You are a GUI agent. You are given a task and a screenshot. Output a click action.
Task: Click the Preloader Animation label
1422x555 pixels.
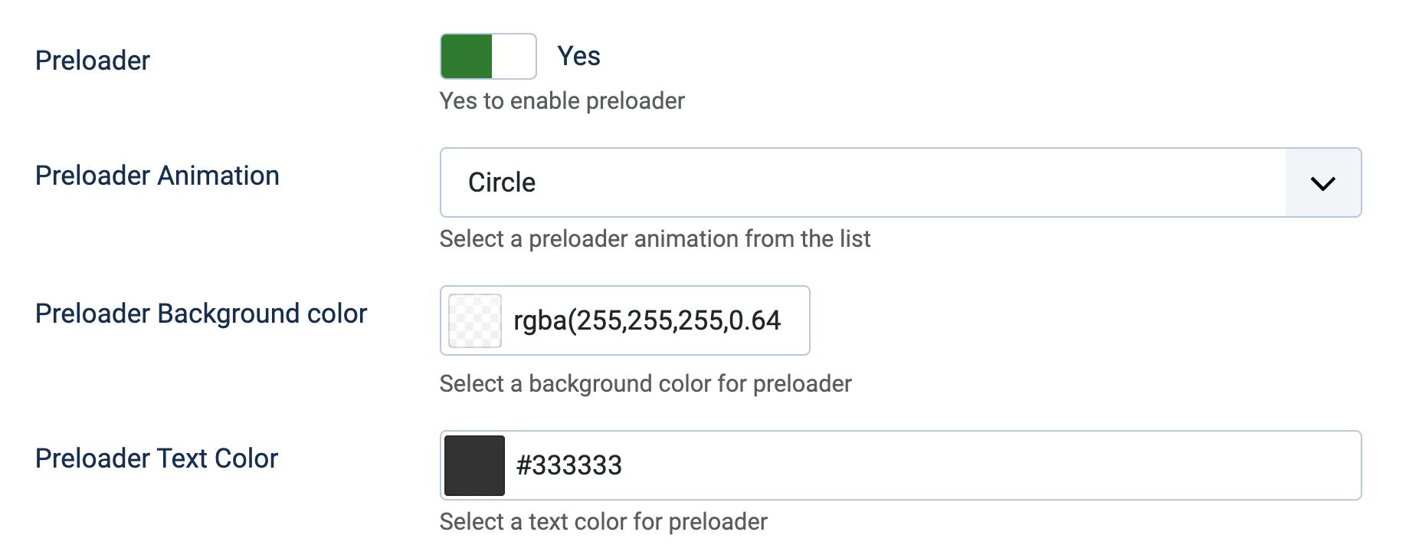tap(156, 176)
